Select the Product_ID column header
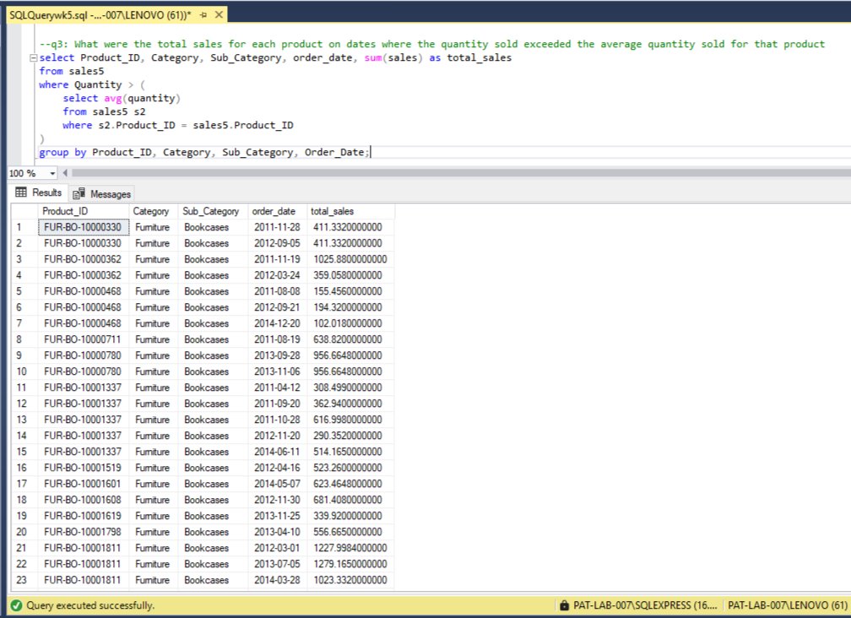The image size is (851, 618). (x=84, y=211)
